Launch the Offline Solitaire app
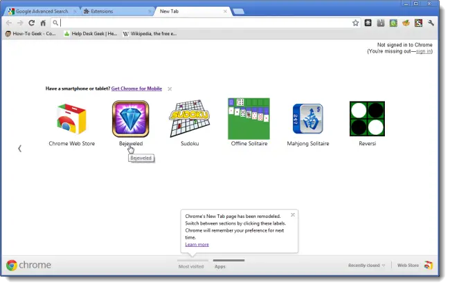This screenshot has height=287, width=450. point(249,119)
